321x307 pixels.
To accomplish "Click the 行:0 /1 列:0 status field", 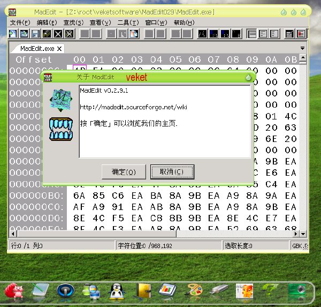I will [x=62, y=245].
